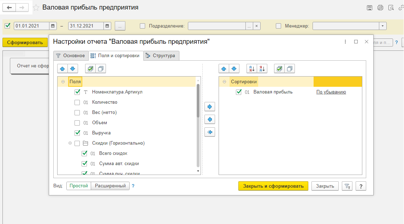Change sort direction via По убыванию link

[331, 92]
